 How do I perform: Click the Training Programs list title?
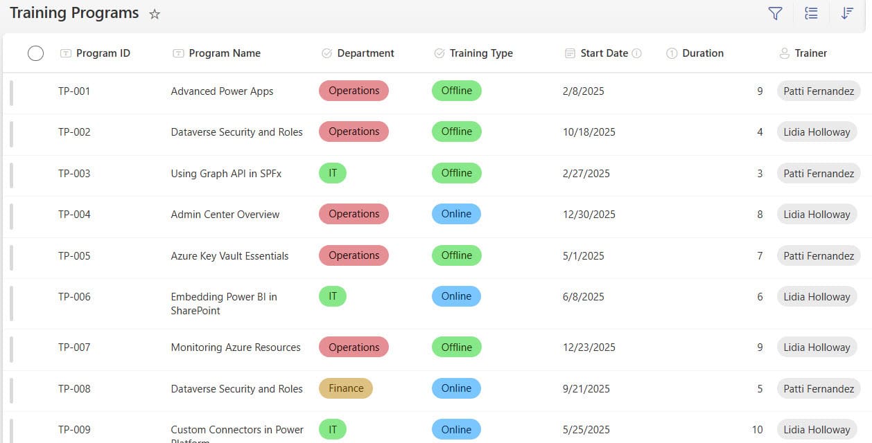coord(74,13)
